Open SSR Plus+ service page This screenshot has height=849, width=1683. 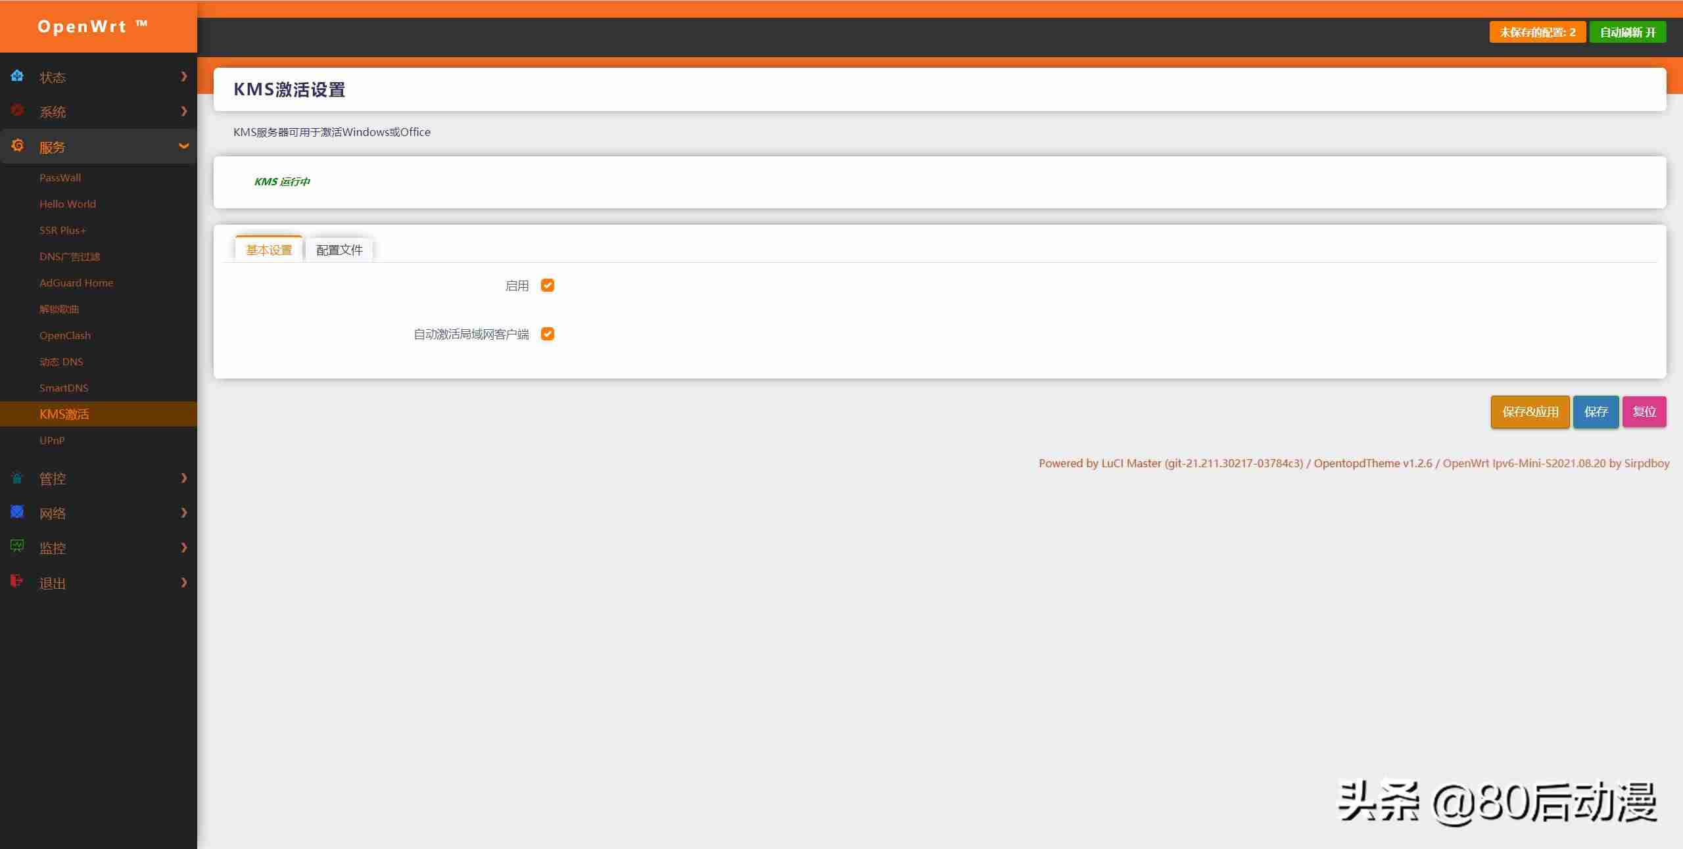[x=62, y=230]
